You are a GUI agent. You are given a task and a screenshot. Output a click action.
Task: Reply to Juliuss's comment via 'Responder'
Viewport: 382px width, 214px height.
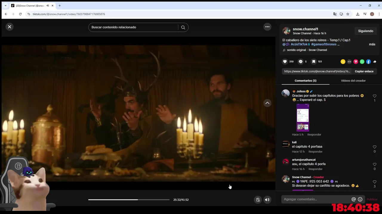[x=314, y=135]
